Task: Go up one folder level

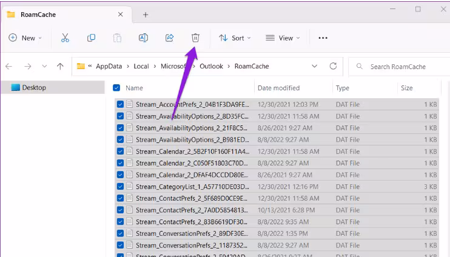Action: 60,67
